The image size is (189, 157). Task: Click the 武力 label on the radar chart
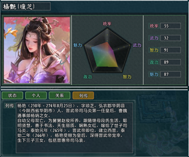[137, 45]
